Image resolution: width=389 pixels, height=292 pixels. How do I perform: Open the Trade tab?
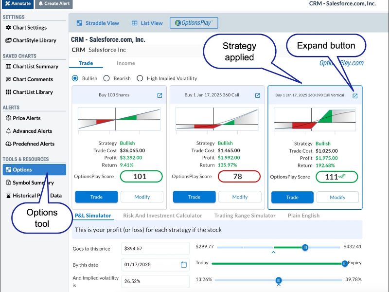86,63
